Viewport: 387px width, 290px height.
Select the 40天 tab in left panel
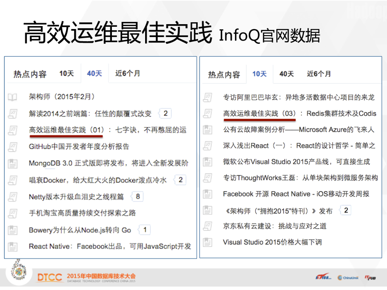pos(94,74)
